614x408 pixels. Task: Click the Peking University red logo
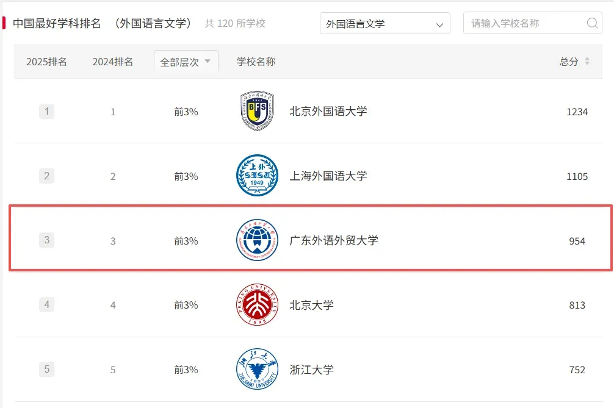(x=257, y=304)
